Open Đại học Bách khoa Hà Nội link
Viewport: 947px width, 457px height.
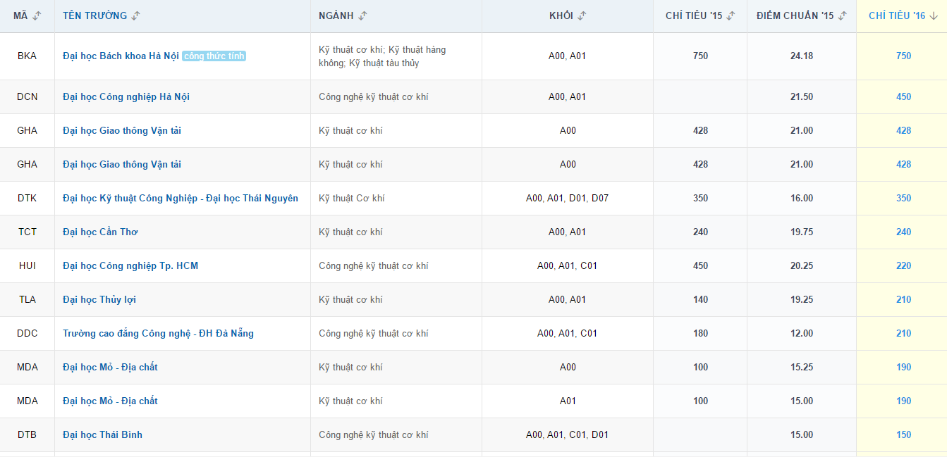(x=121, y=56)
